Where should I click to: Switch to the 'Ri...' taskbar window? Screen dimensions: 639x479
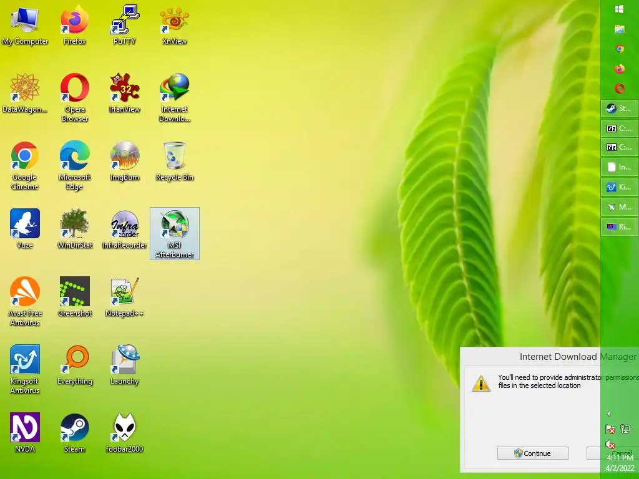click(x=620, y=226)
